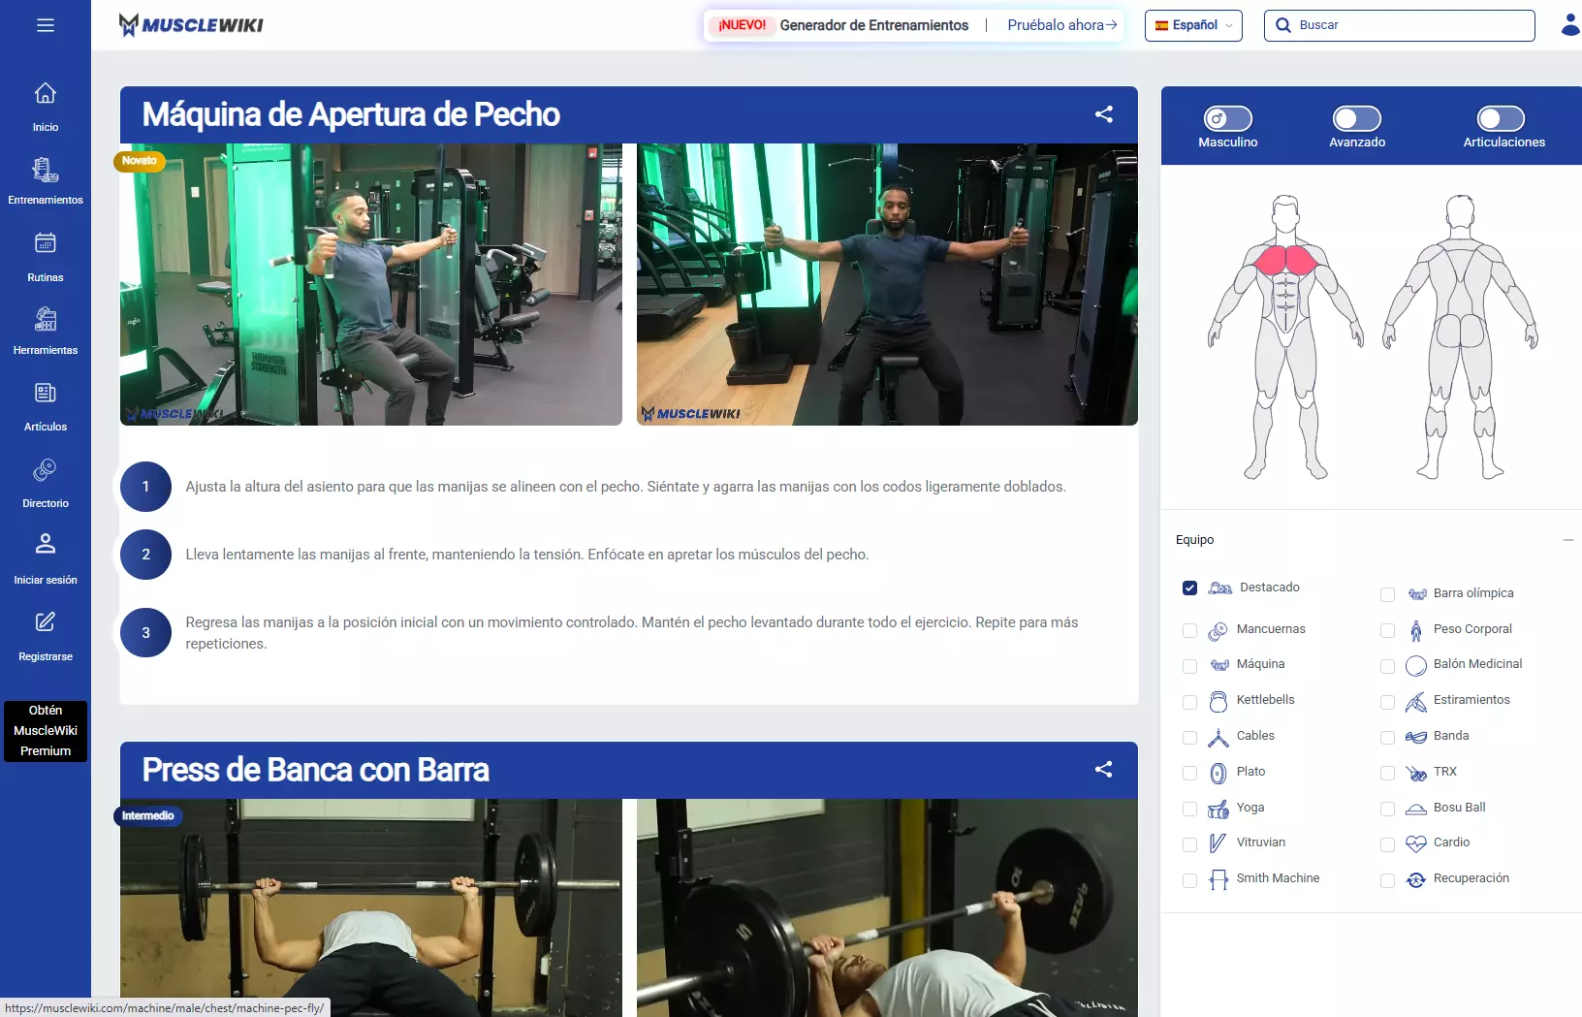
Task: Open pec fly front-view video thumbnail
Action: coord(887,285)
